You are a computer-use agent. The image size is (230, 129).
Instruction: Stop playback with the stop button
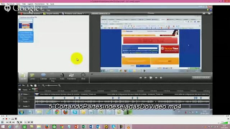[x=10, y=122]
